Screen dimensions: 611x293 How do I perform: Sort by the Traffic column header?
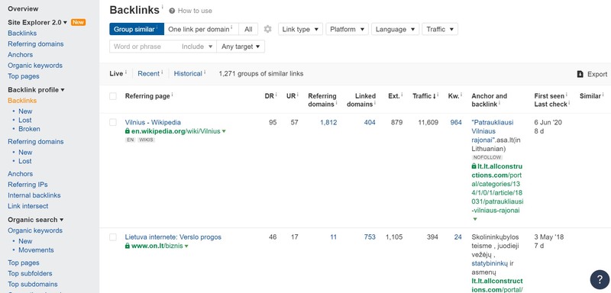click(x=425, y=95)
